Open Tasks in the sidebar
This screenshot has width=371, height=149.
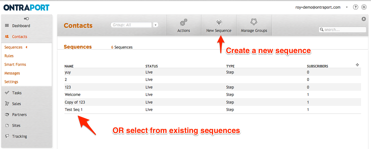tap(17, 93)
